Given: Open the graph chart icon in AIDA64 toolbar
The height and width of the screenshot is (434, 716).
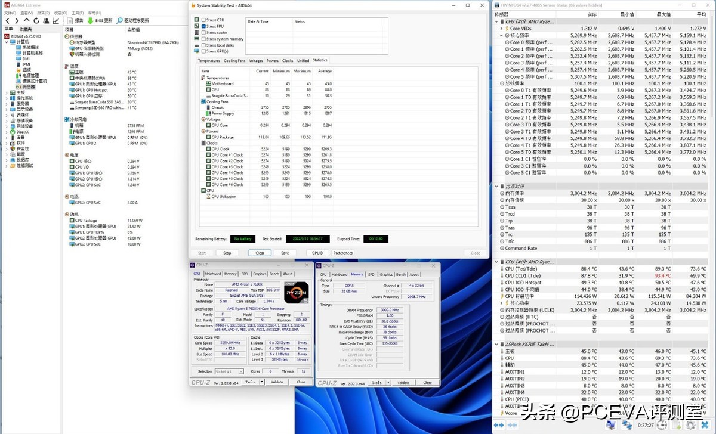Looking at the screenshot, I should (x=56, y=20).
